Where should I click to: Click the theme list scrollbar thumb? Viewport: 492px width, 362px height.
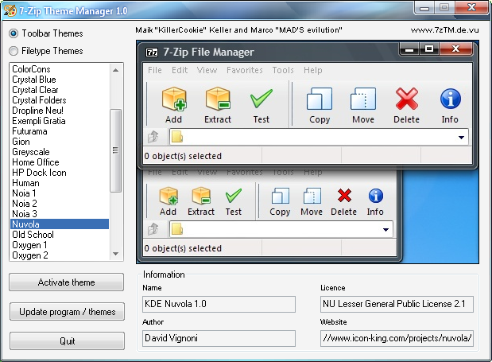[x=115, y=150]
